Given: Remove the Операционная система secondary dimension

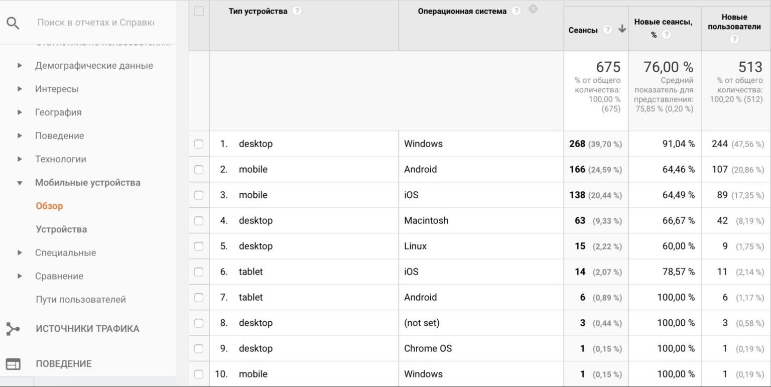Looking at the screenshot, I should click(x=533, y=9).
